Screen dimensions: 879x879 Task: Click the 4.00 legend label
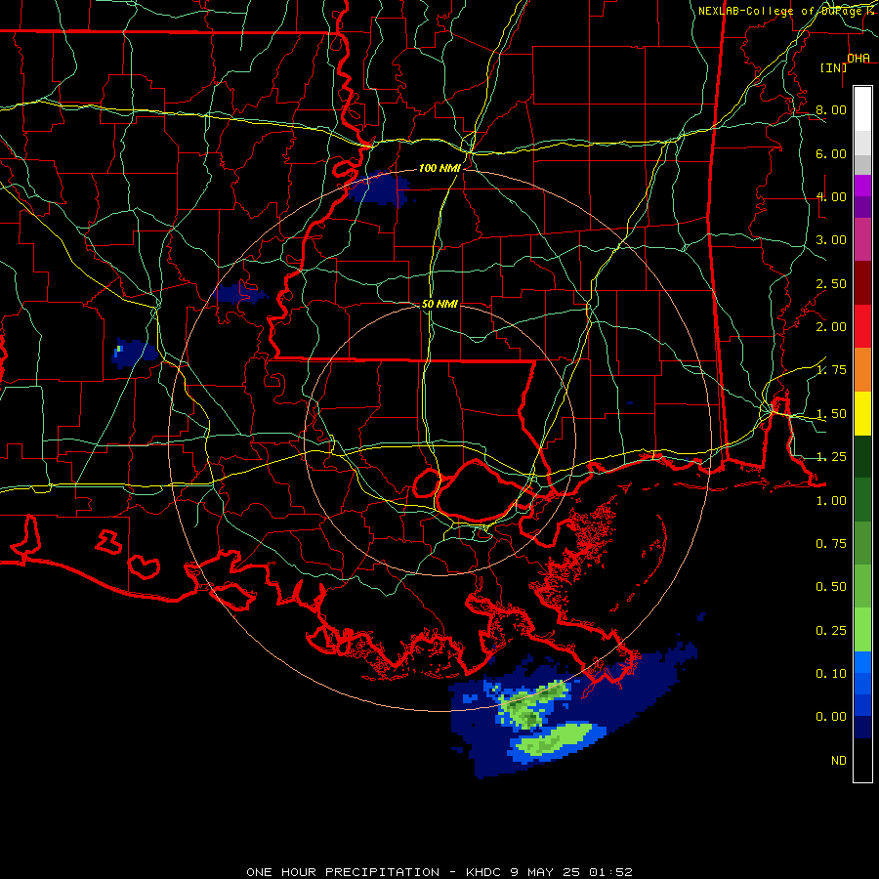coord(831,196)
